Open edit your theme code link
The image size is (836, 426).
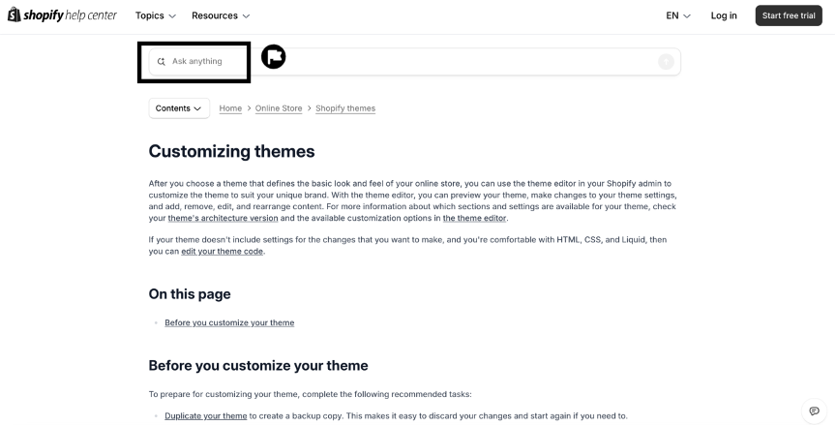tap(223, 252)
